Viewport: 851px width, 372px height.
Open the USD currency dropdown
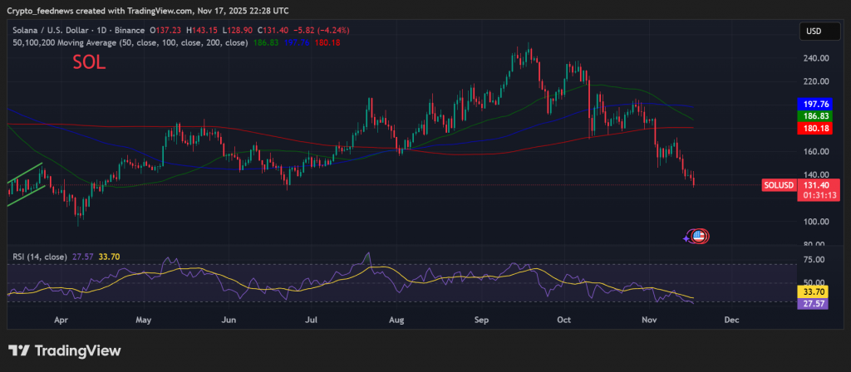pyautogui.click(x=813, y=32)
